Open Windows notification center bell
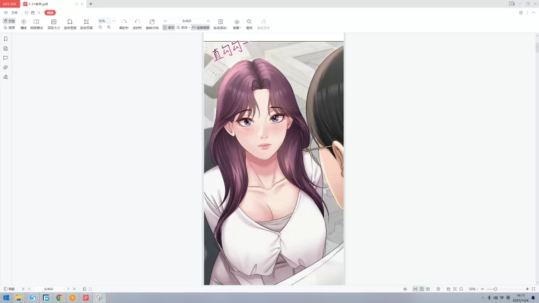 pos(533,298)
